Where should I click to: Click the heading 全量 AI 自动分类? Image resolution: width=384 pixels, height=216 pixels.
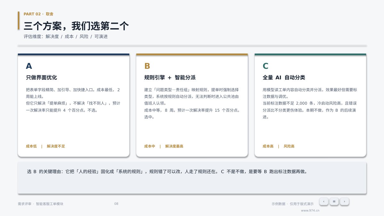tap(284, 77)
